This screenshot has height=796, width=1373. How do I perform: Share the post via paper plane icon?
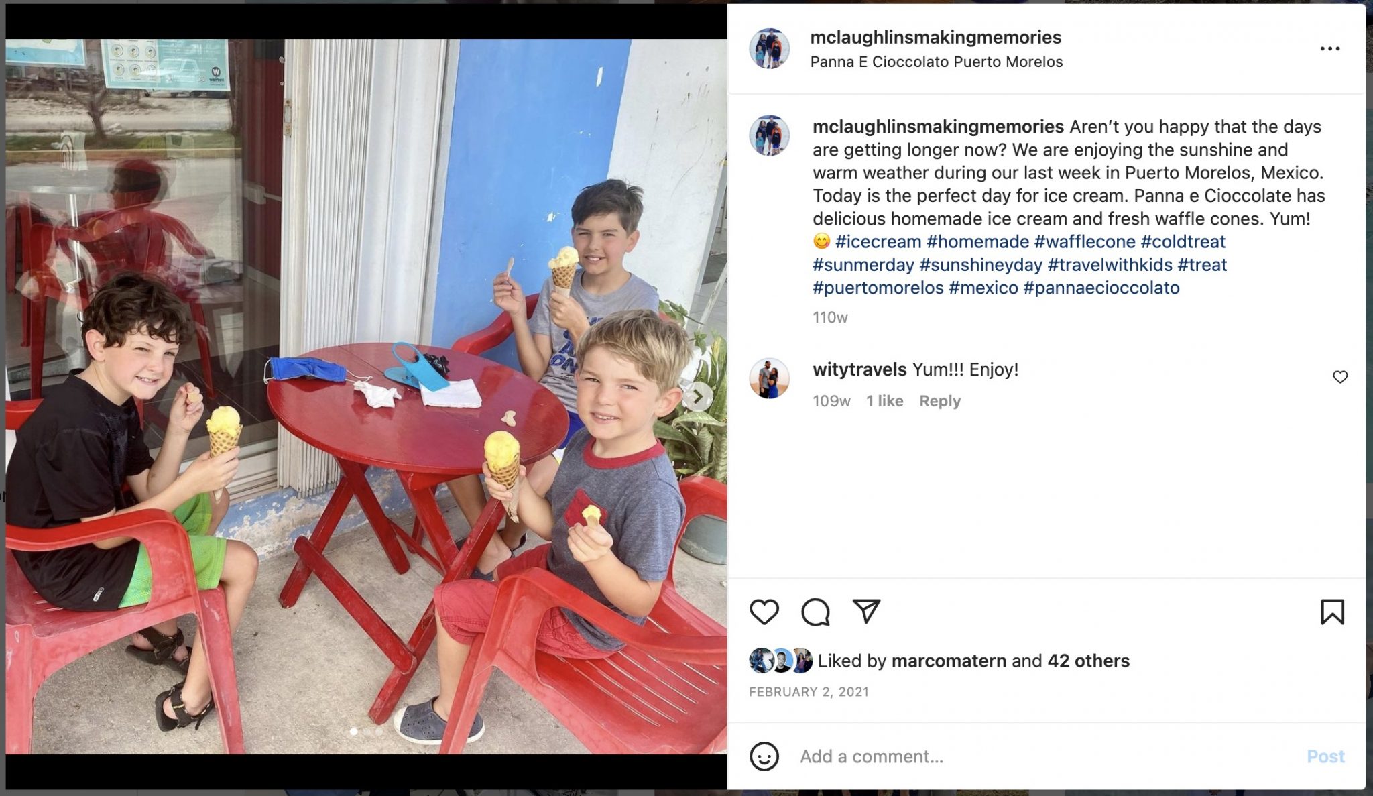(x=866, y=611)
